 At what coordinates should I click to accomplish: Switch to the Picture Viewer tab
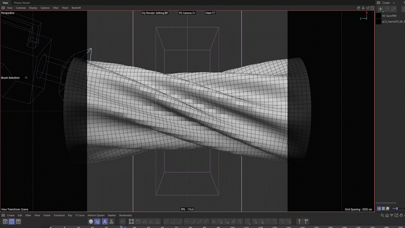pos(22,3)
